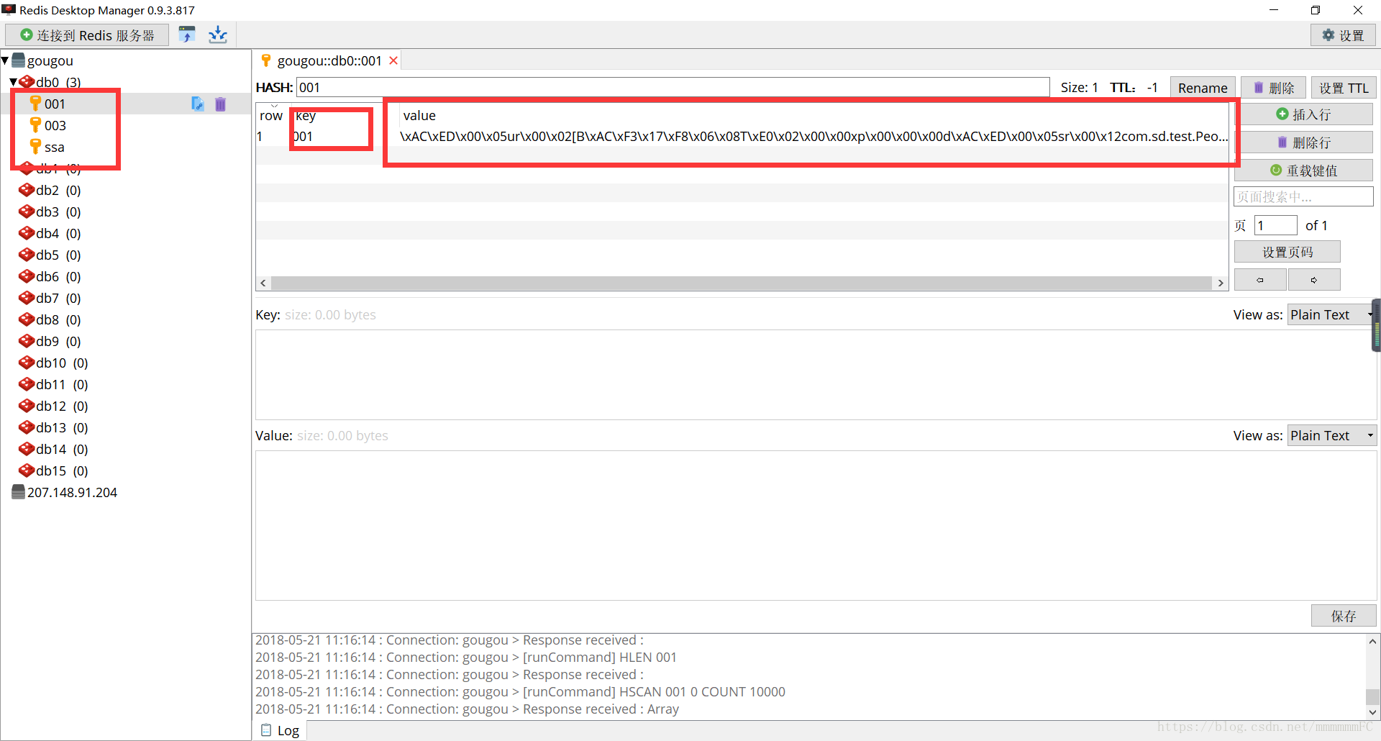
Task: Click the HASH key name field
Action: (673, 88)
